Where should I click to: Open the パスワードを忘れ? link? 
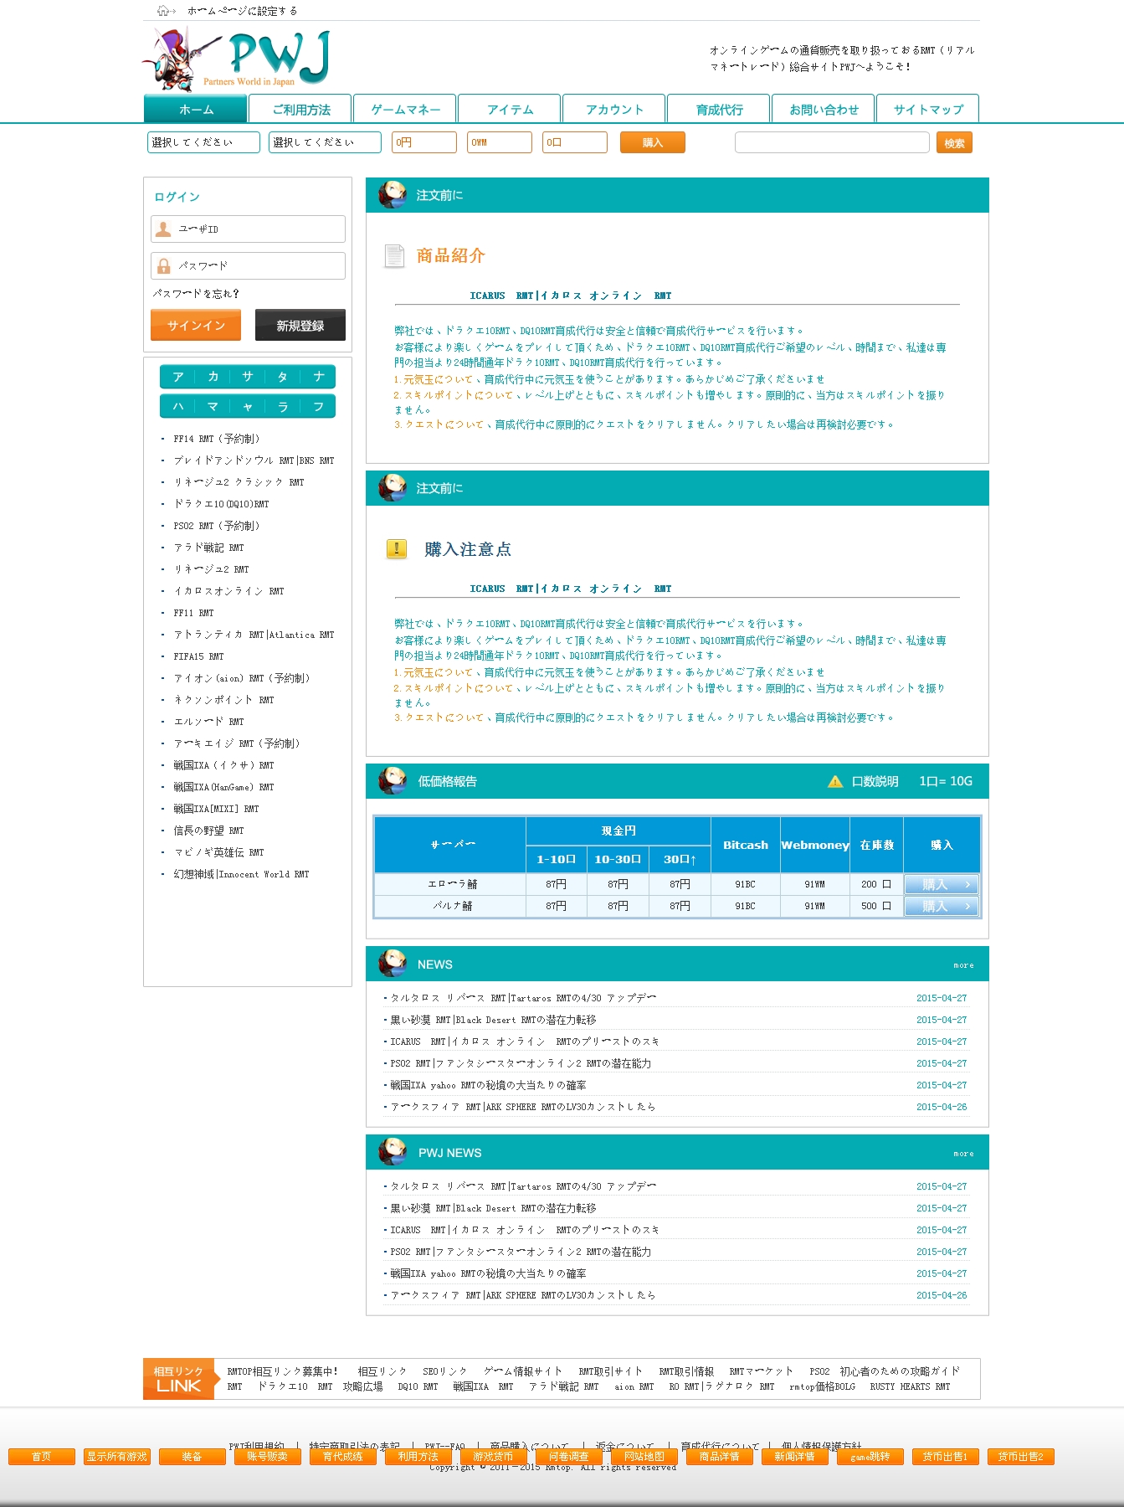[196, 293]
